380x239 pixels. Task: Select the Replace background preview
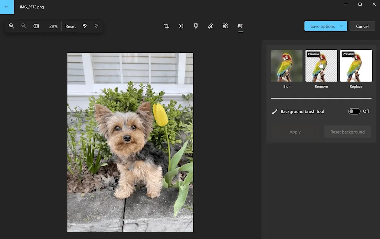[x=356, y=66]
